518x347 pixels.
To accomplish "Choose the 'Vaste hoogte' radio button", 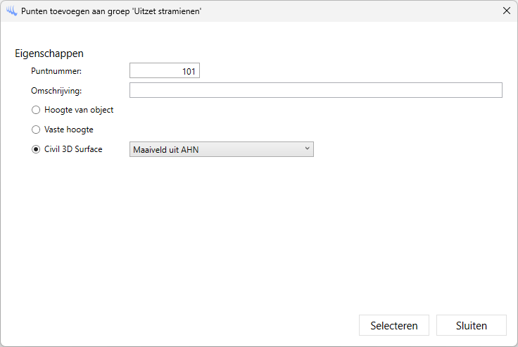I will pos(36,130).
